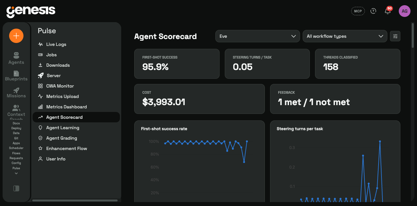
Task: Click the Server rocket icon
Action: click(41, 76)
